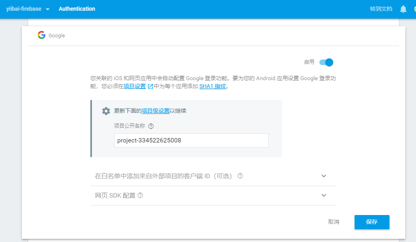Click the 取消 button to cancel

pyautogui.click(x=334, y=222)
